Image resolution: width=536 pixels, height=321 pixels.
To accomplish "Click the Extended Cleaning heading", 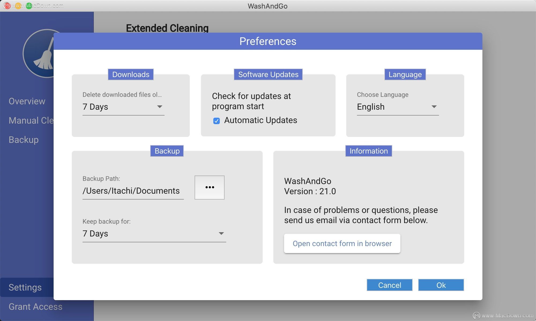I will click(167, 28).
